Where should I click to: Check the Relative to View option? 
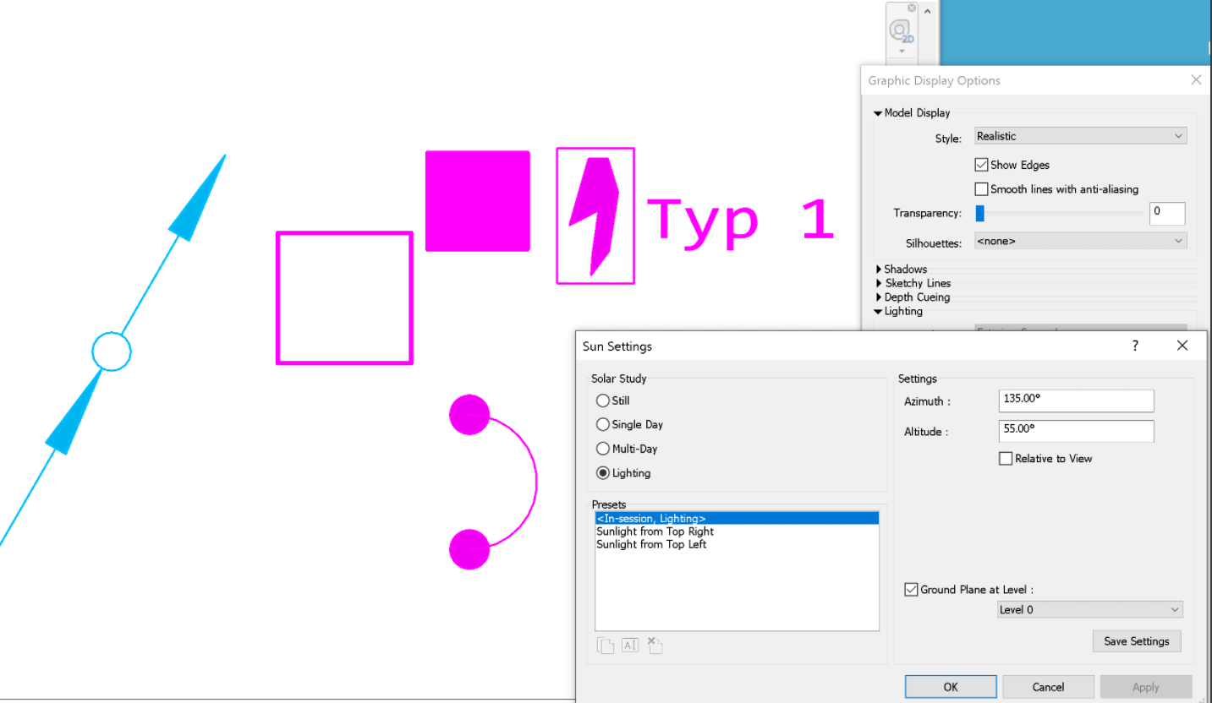coord(1005,458)
